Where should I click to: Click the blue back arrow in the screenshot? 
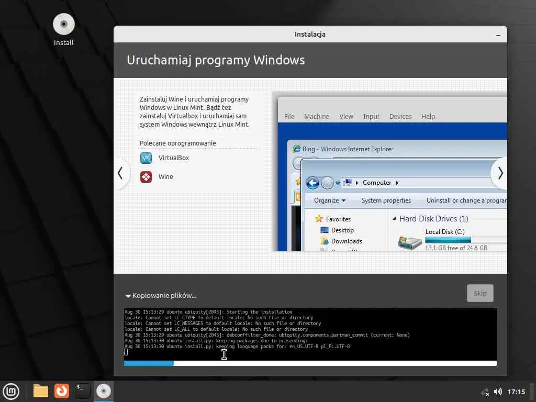pyautogui.click(x=312, y=183)
